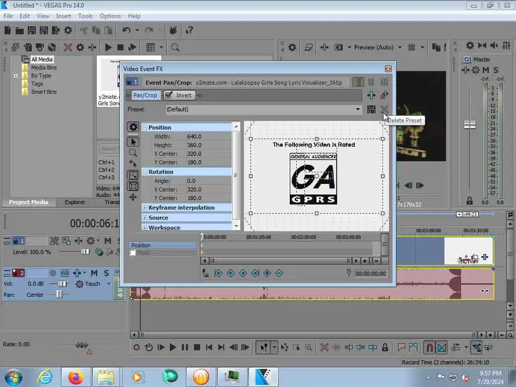Click the Pan/Crop button in the FX chain
Image resolution: width=516 pixels, height=387 pixels.
pos(145,95)
